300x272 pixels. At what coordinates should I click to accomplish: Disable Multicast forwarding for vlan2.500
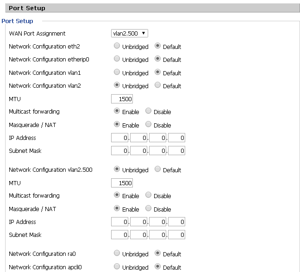[148, 195]
